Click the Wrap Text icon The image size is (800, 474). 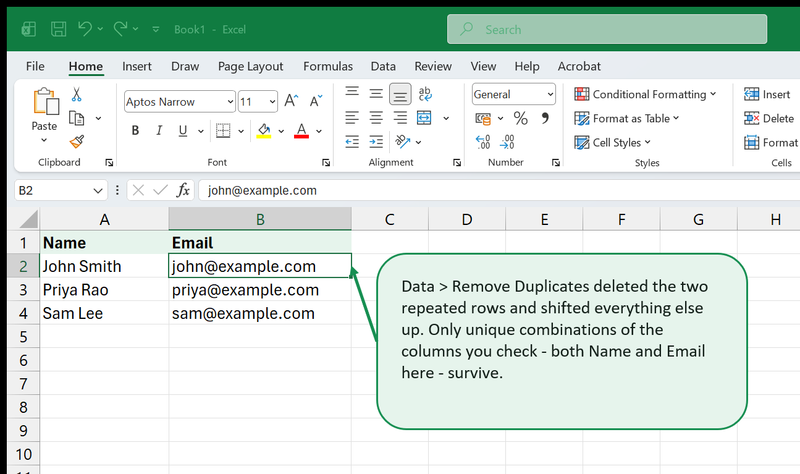click(x=425, y=94)
